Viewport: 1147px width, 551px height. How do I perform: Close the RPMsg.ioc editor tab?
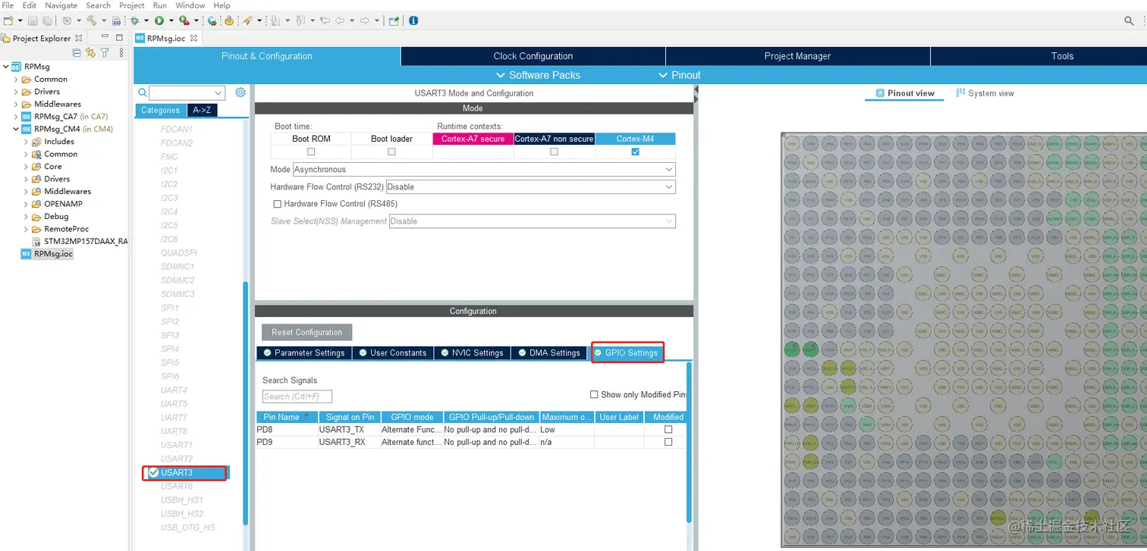(x=193, y=38)
